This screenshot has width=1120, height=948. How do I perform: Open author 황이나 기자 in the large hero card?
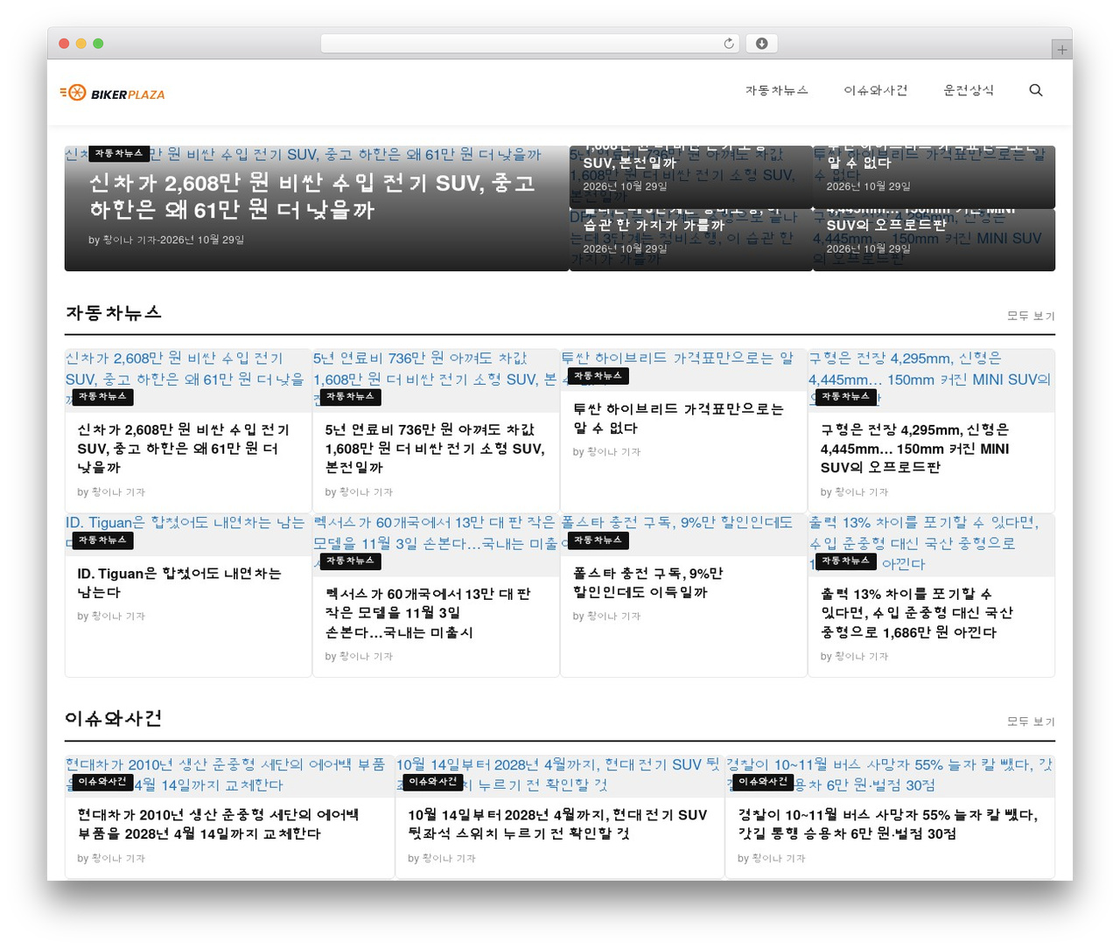[x=129, y=240]
